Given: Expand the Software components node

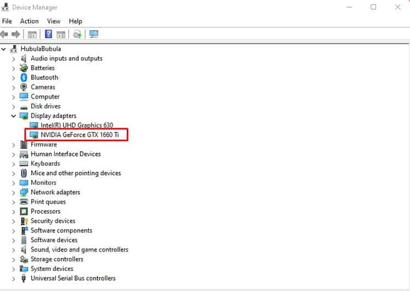Looking at the screenshot, I should (14, 230).
